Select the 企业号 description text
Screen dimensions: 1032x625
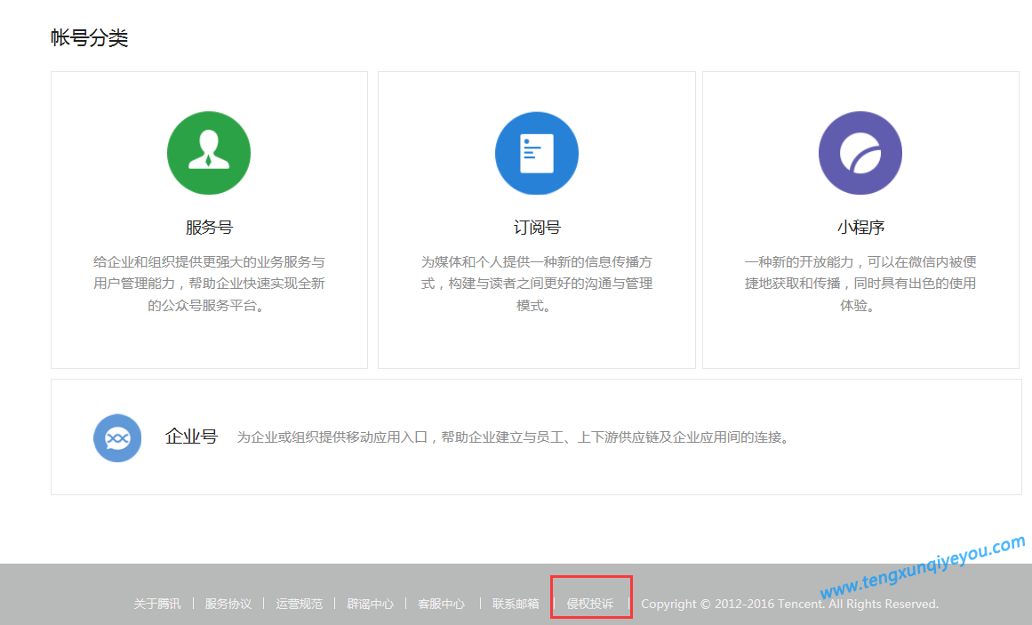(x=513, y=437)
